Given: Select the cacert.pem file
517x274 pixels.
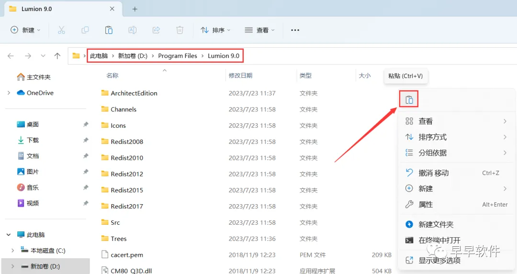Looking at the screenshot, I should pos(122,255).
